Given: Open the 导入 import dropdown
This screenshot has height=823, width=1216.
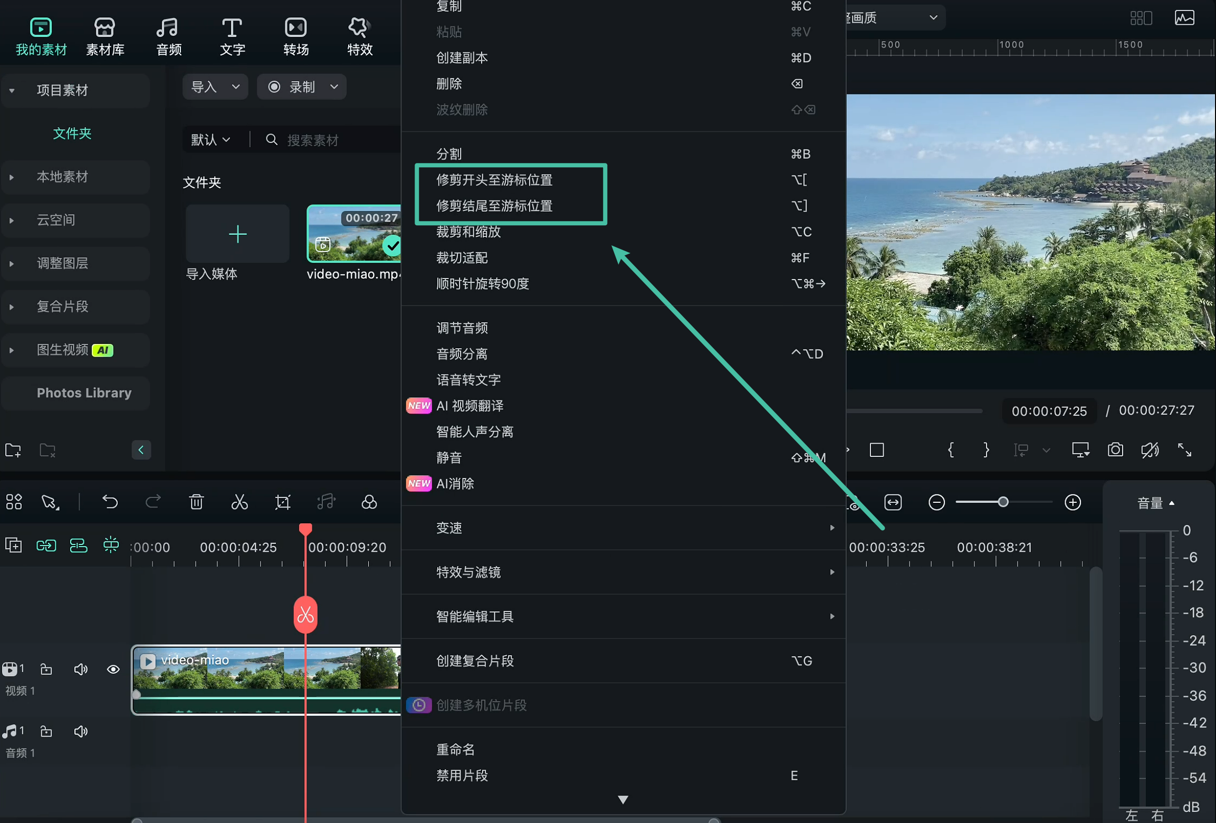Looking at the screenshot, I should point(214,87).
